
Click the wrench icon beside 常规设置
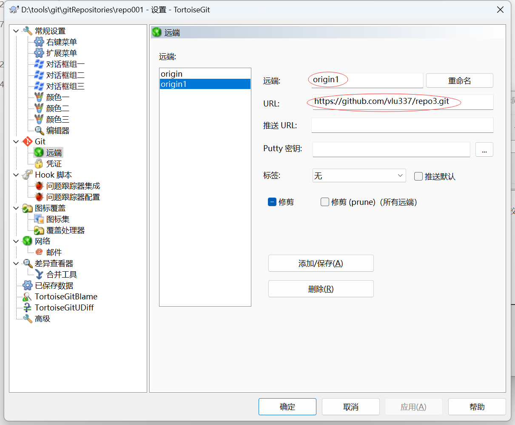(x=28, y=31)
